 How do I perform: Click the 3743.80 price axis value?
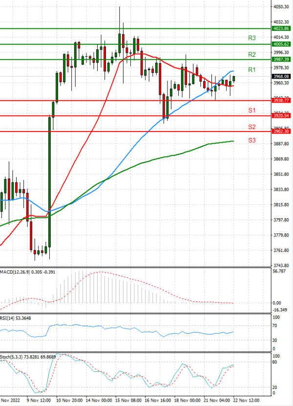click(281, 266)
